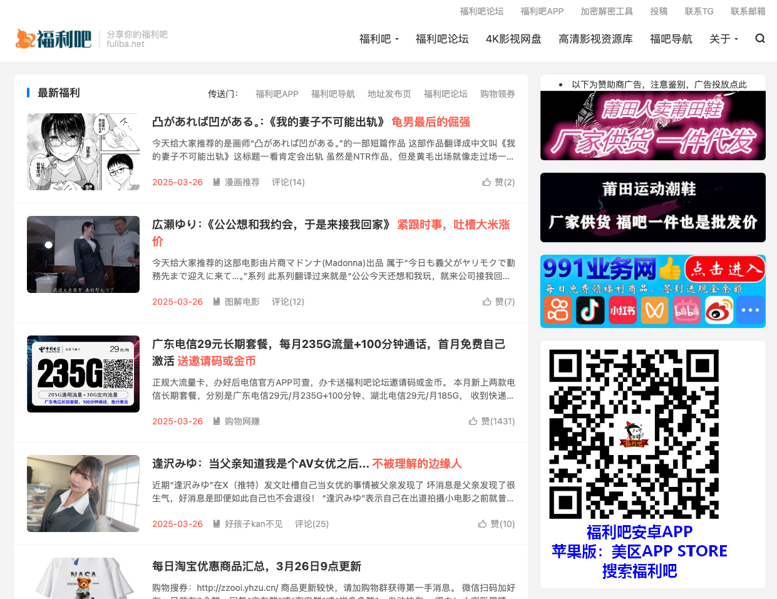
Task: Click 福利吧APP in 传送门 row
Action: (x=277, y=94)
